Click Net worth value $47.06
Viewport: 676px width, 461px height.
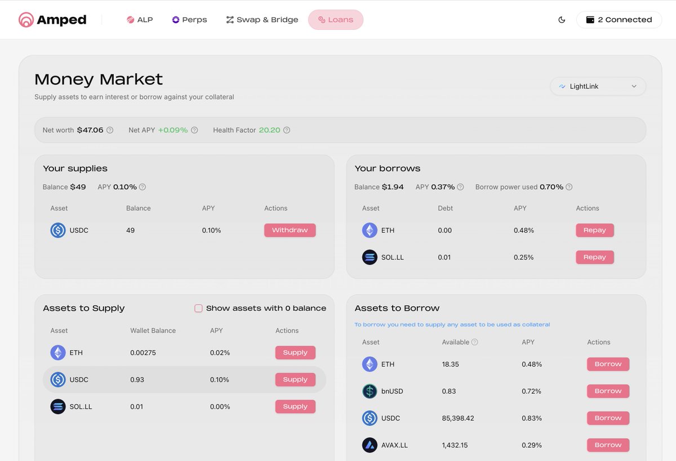(90, 130)
